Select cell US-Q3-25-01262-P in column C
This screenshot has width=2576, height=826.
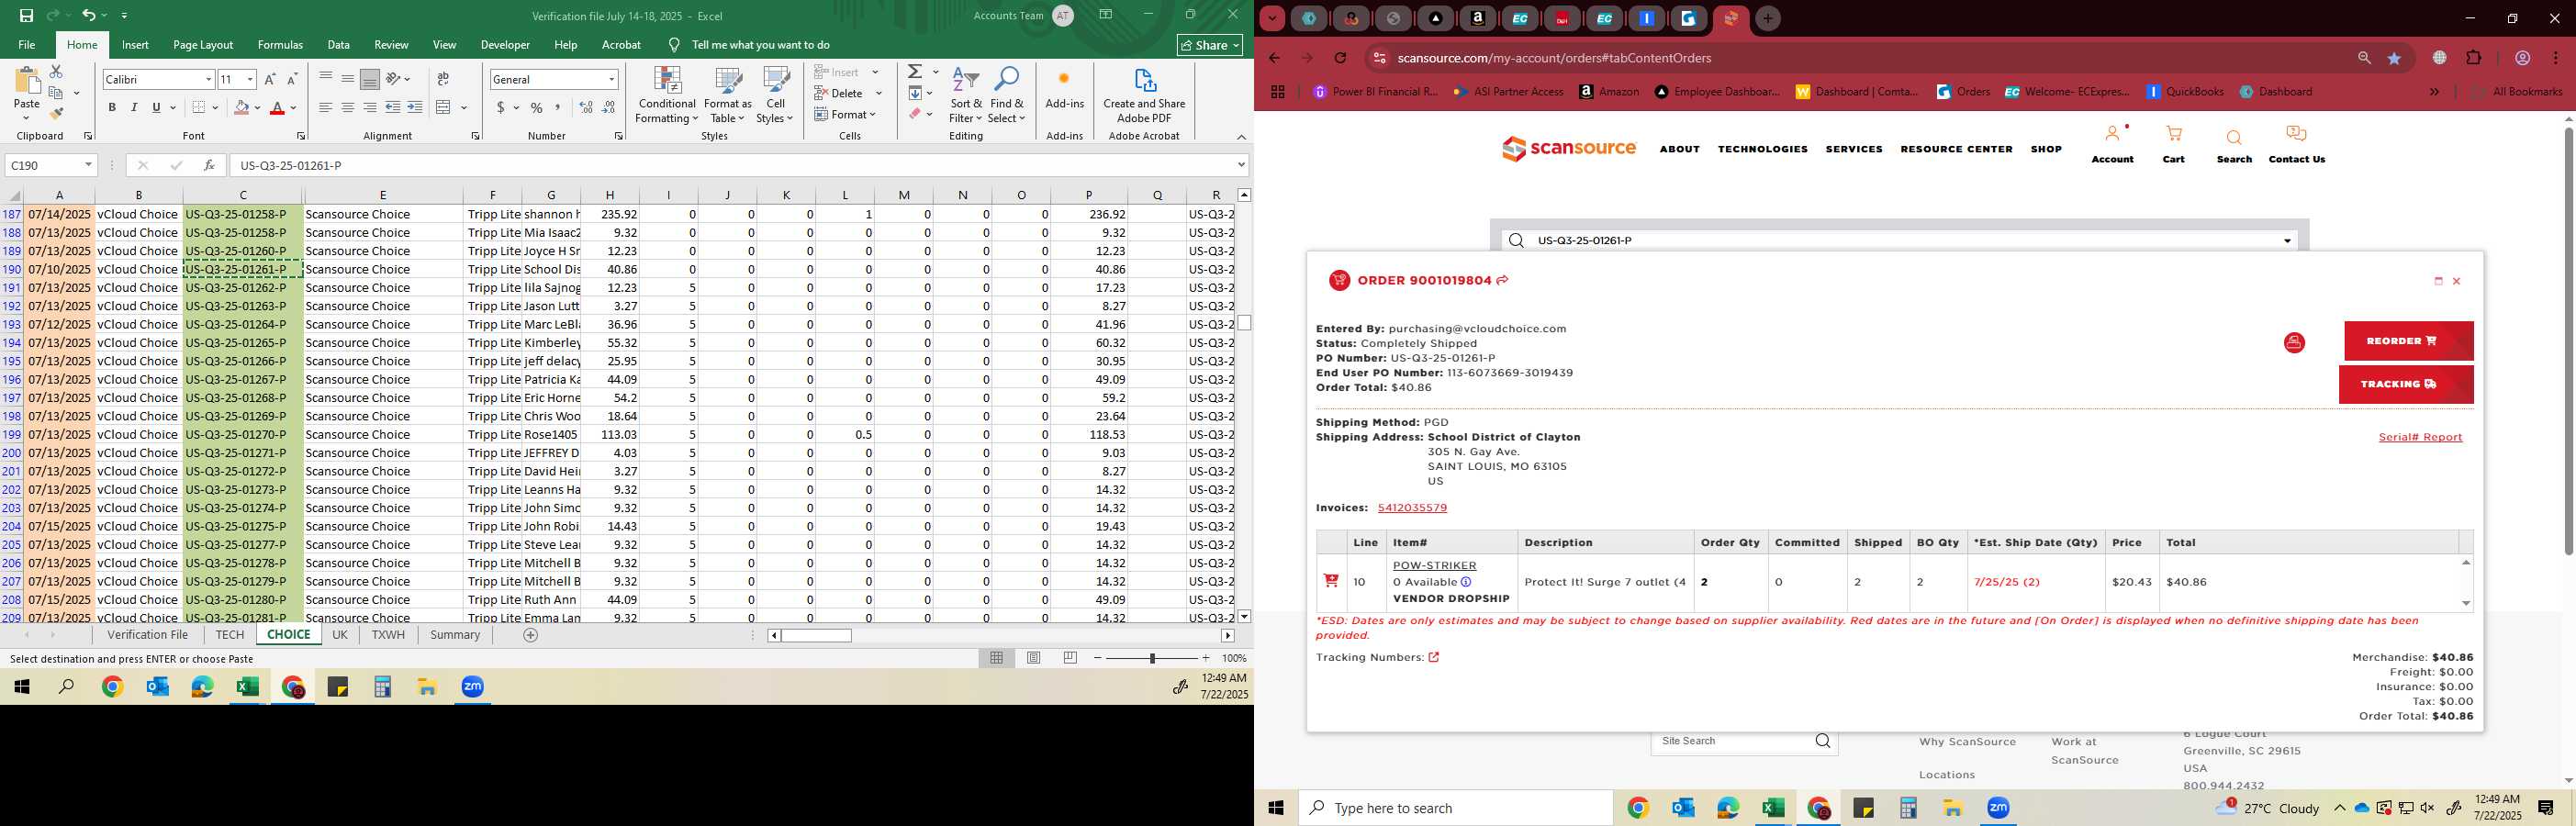click(243, 288)
